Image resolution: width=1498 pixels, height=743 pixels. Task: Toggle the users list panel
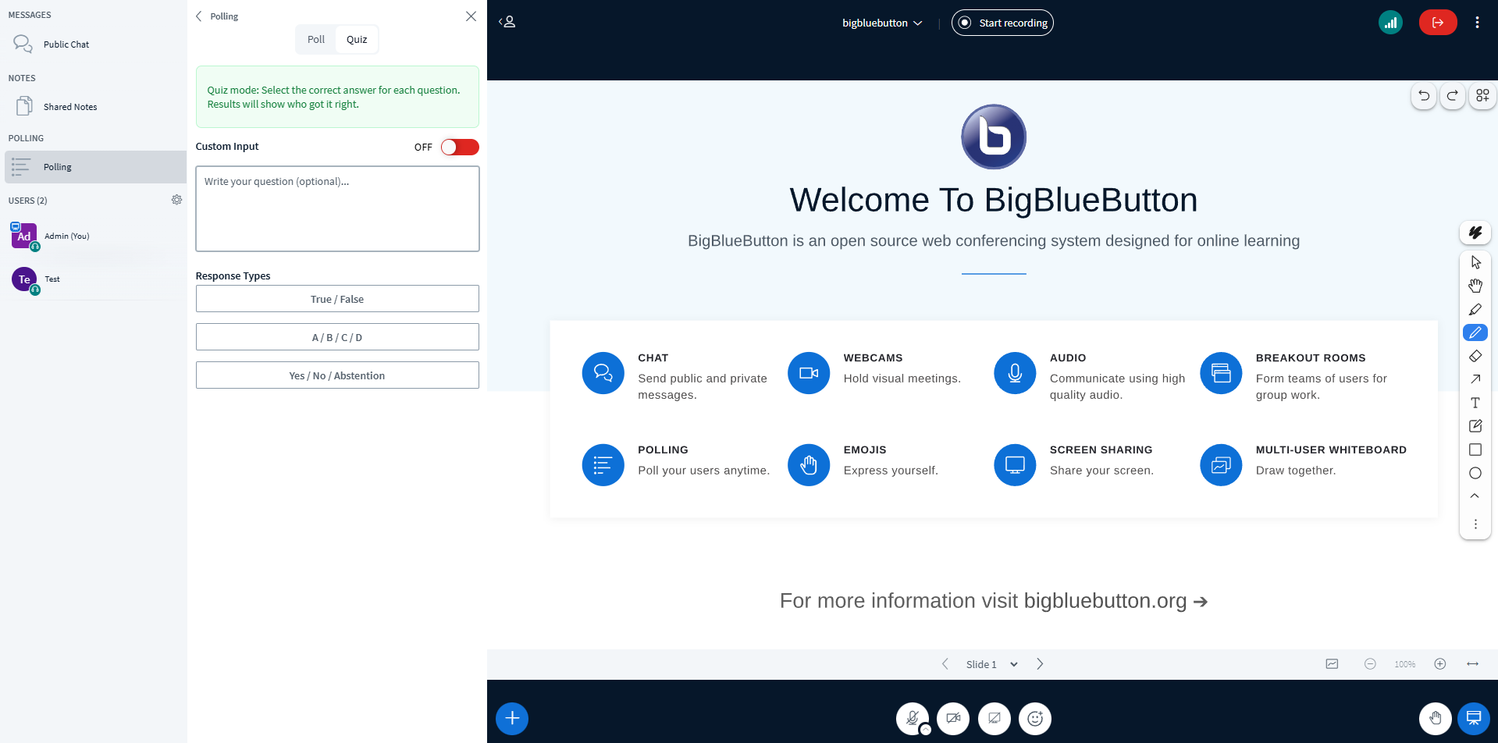[507, 22]
